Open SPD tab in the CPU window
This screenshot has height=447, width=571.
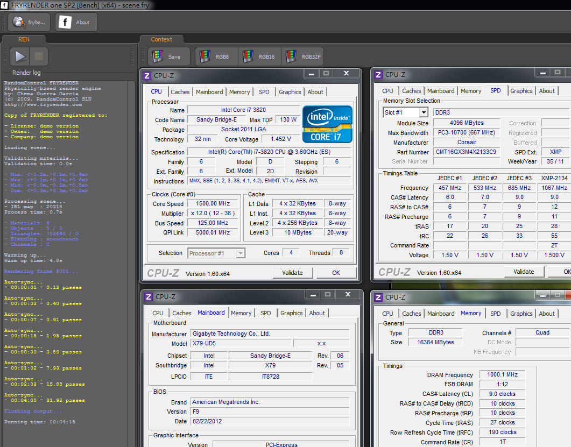coord(264,92)
